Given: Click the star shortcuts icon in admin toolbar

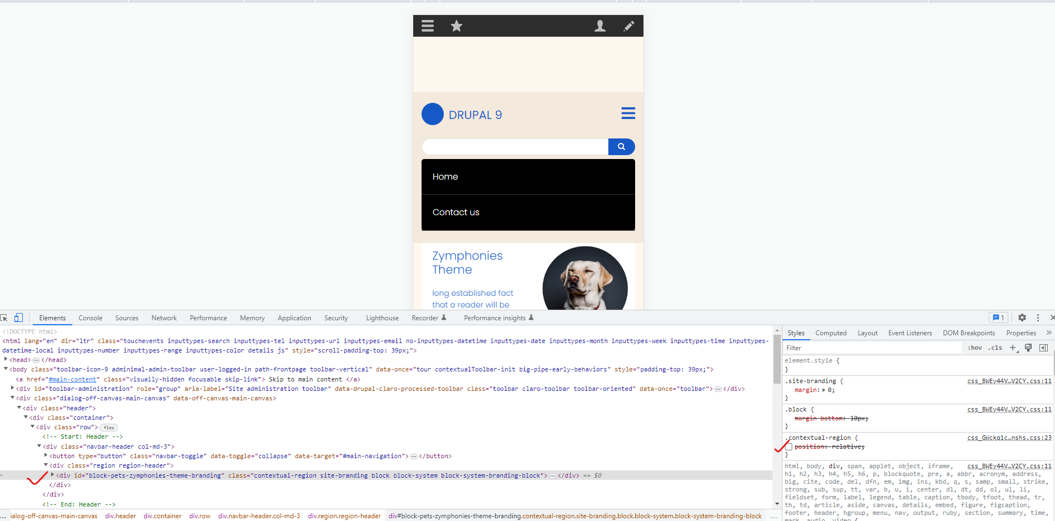Looking at the screenshot, I should pyautogui.click(x=456, y=26).
